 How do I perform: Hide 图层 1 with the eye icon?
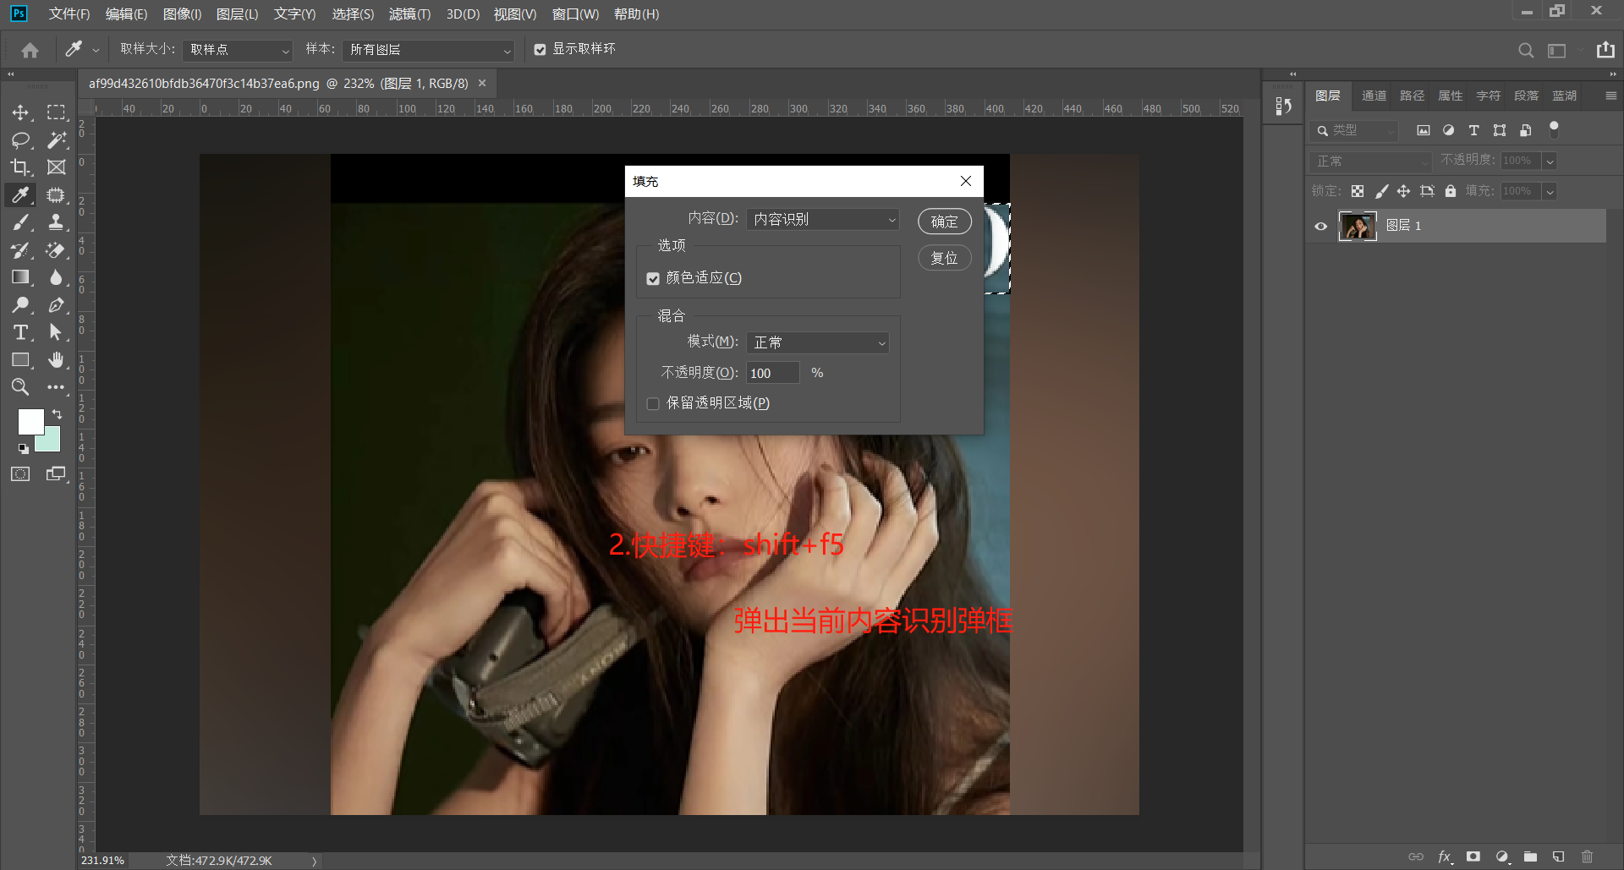click(1320, 226)
